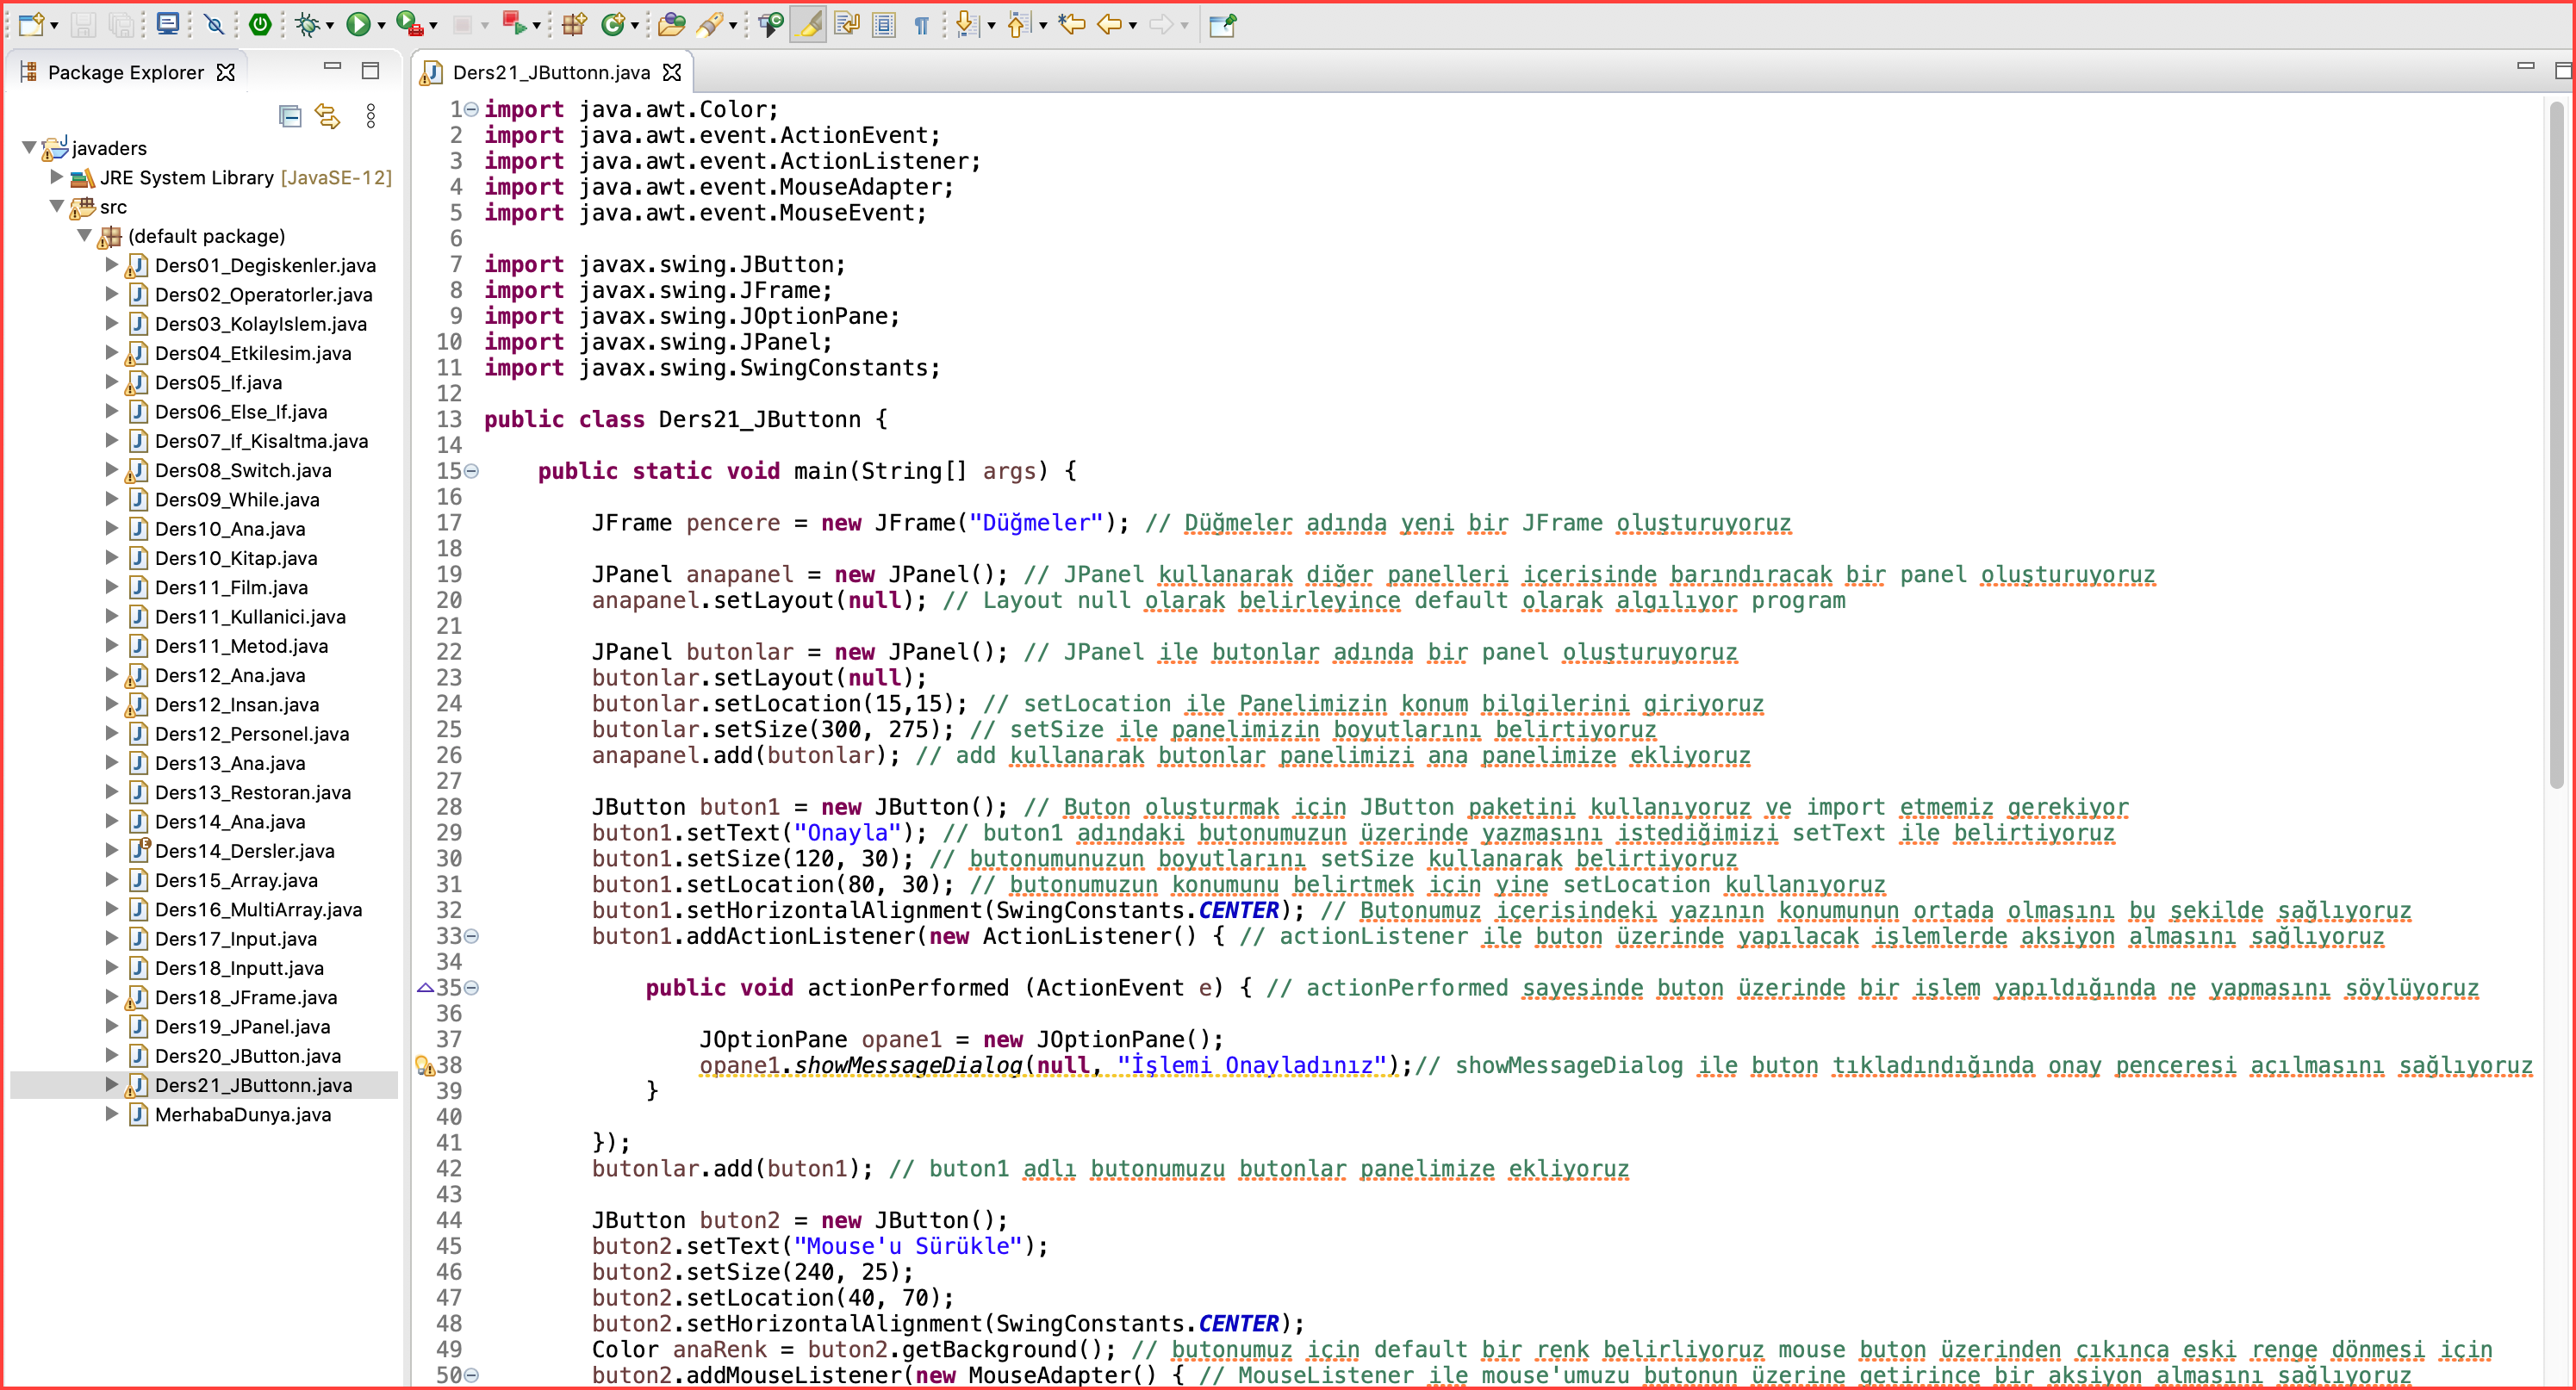Image resolution: width=2576 pixels, height=1390 pixels.
Task: Select MerhabaDunya.java in Package Explorer
Action: click(x=243, y=1114)
